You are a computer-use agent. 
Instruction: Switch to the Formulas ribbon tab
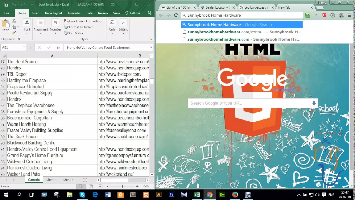pyautogui.click(x=74, y=13)
